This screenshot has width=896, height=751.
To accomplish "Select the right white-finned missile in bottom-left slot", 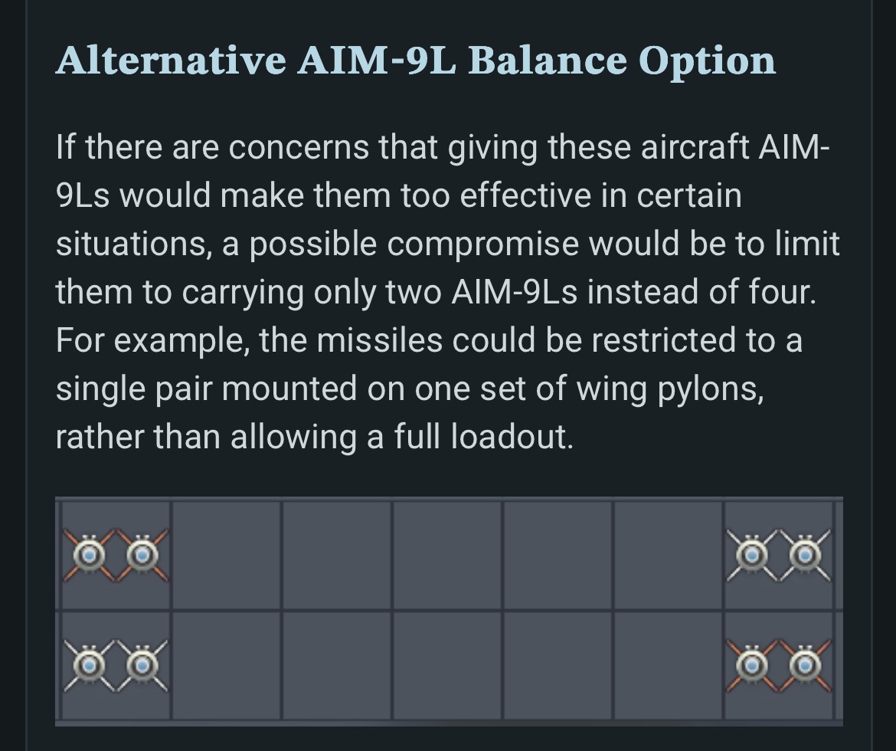I will [x=142, y=665].
